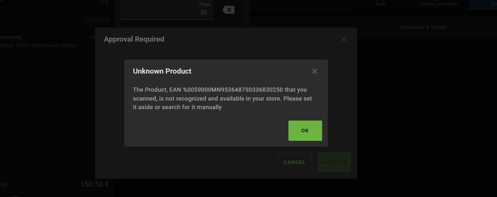The image size is (497, 197).
Task: Click the filter settings icon above Line Total
Action: [105, 2]
